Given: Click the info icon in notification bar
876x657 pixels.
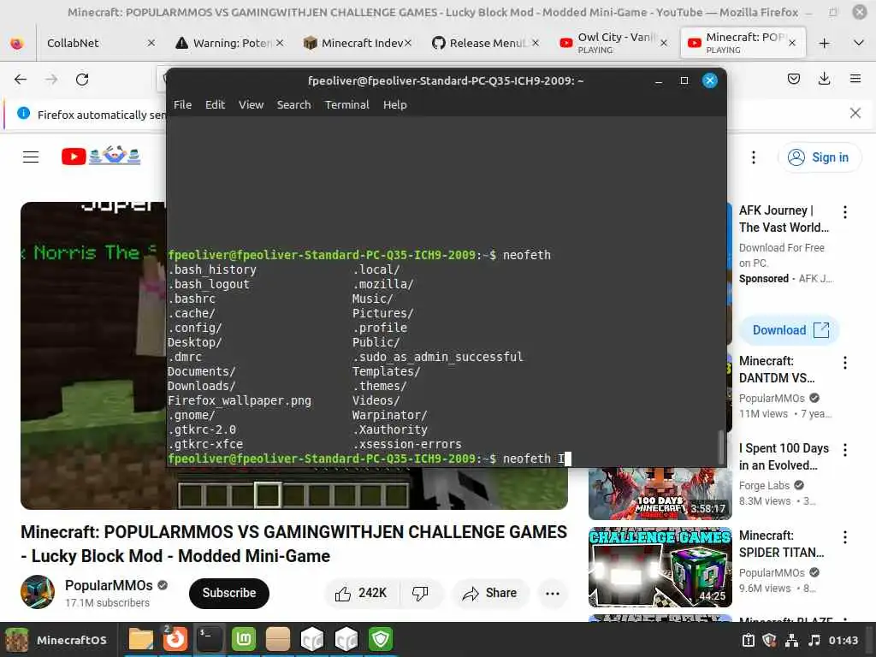Looking at the screenshot, I should coord(23,114).
